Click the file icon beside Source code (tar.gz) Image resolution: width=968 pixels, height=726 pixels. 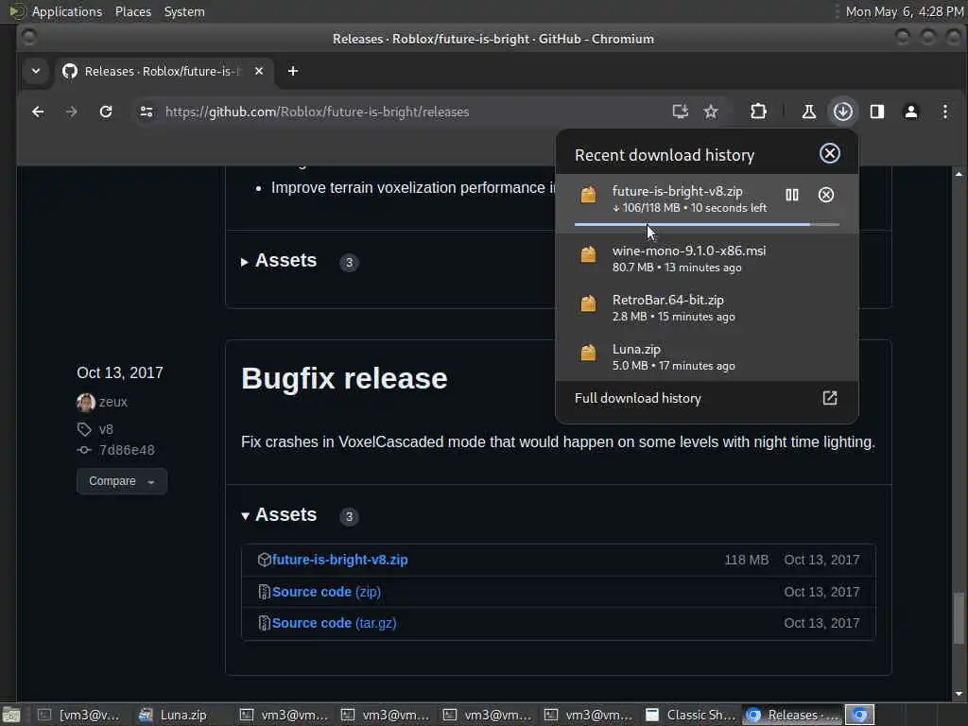pyautogui.click(x=265, y=624)
